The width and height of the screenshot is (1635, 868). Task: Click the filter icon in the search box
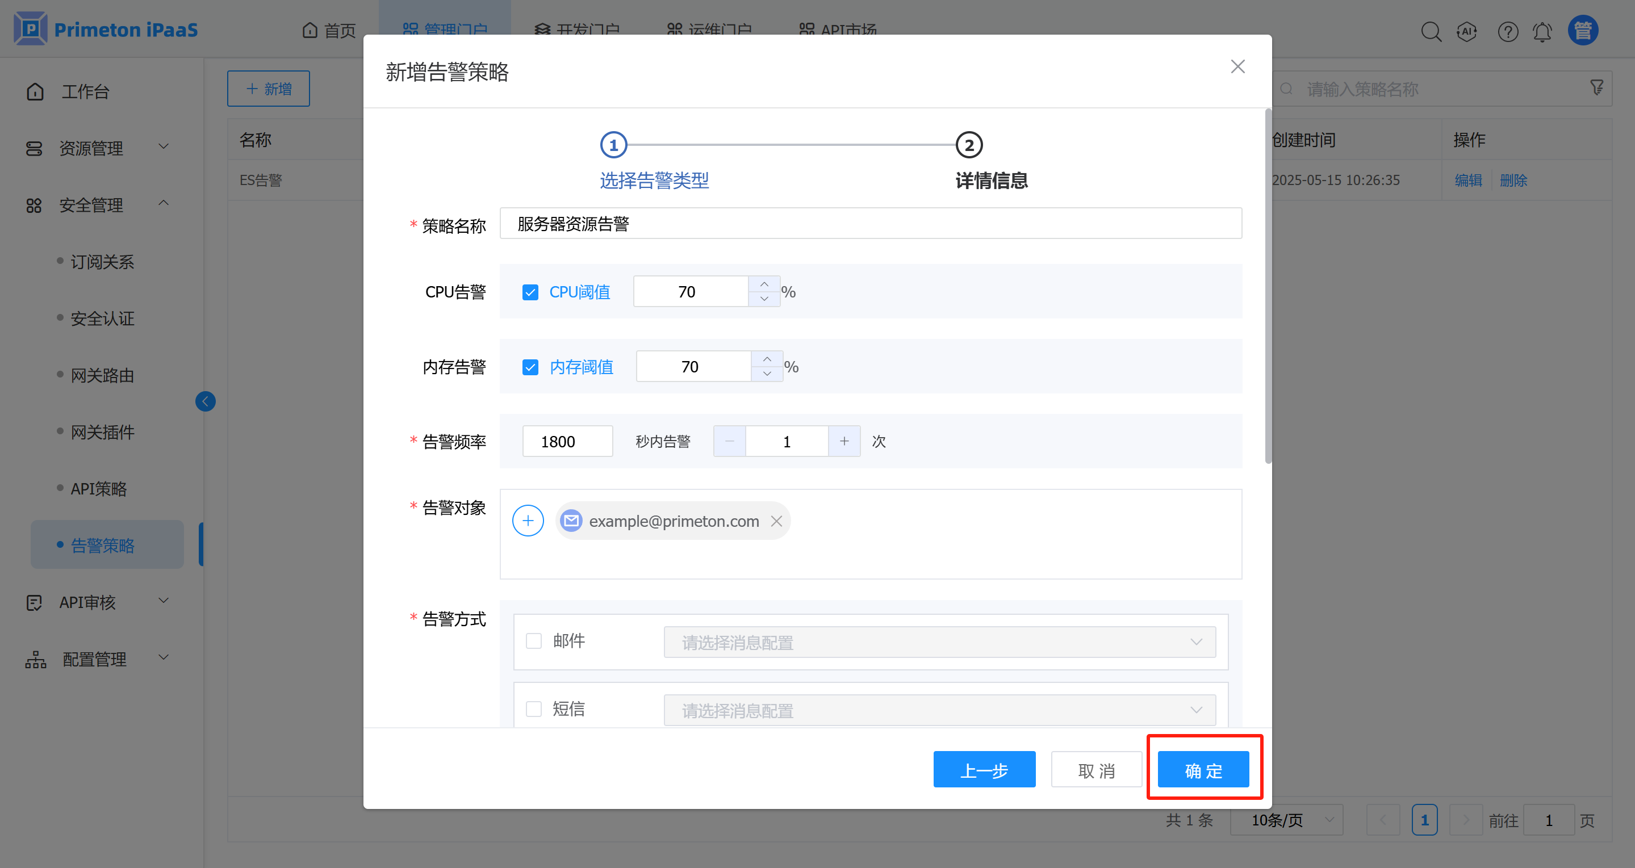click(x=1597, y=88)
